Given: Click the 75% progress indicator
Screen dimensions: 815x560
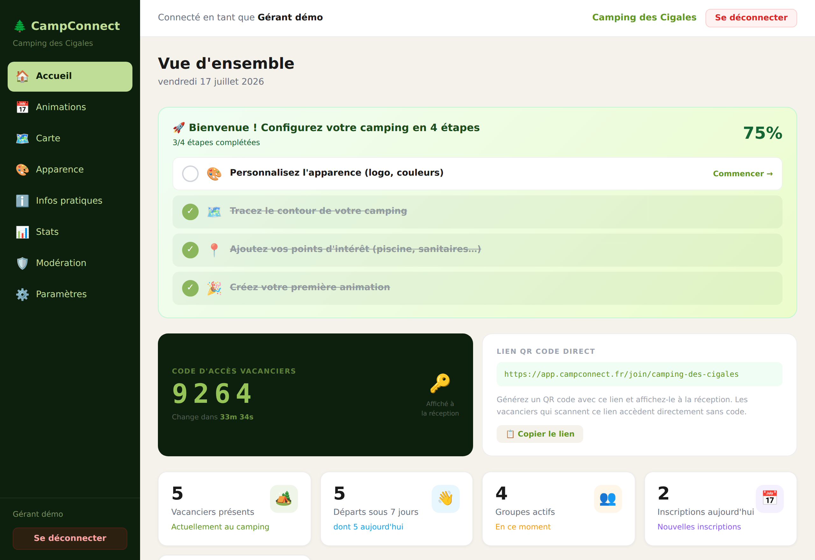Looking at the screenshot, I should [x=763, y=133].
